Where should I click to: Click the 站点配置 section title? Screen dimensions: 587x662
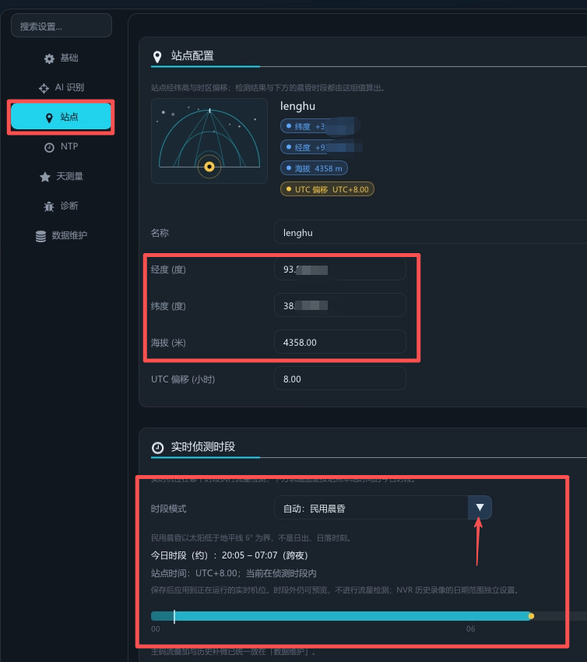click(x=192, y=56)
